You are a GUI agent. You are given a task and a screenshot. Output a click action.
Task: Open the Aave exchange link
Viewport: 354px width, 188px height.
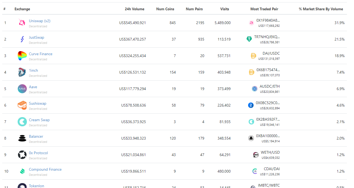pyautogui.click(x=33, y=87)
